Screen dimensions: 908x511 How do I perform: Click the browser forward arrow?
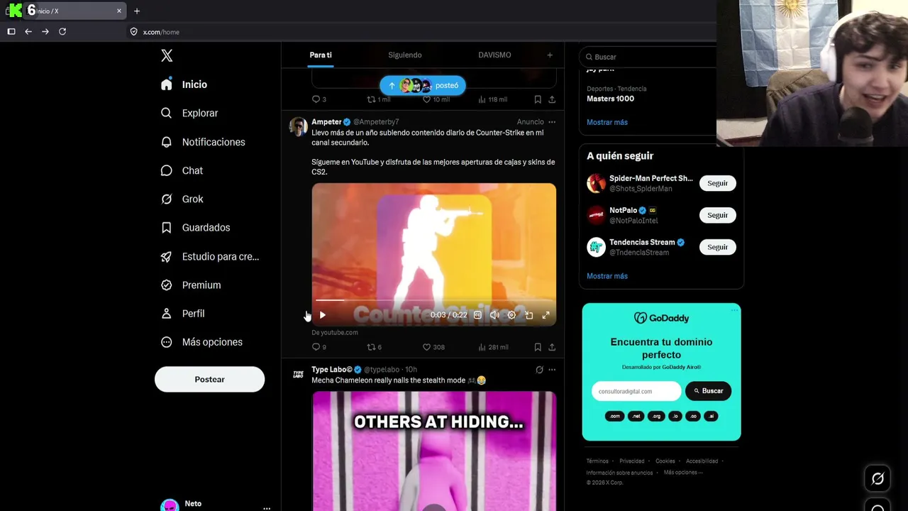tap(45, 32)
